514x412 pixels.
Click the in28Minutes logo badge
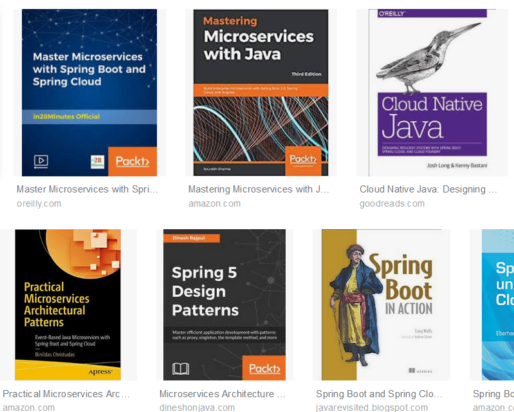(97, 162)
